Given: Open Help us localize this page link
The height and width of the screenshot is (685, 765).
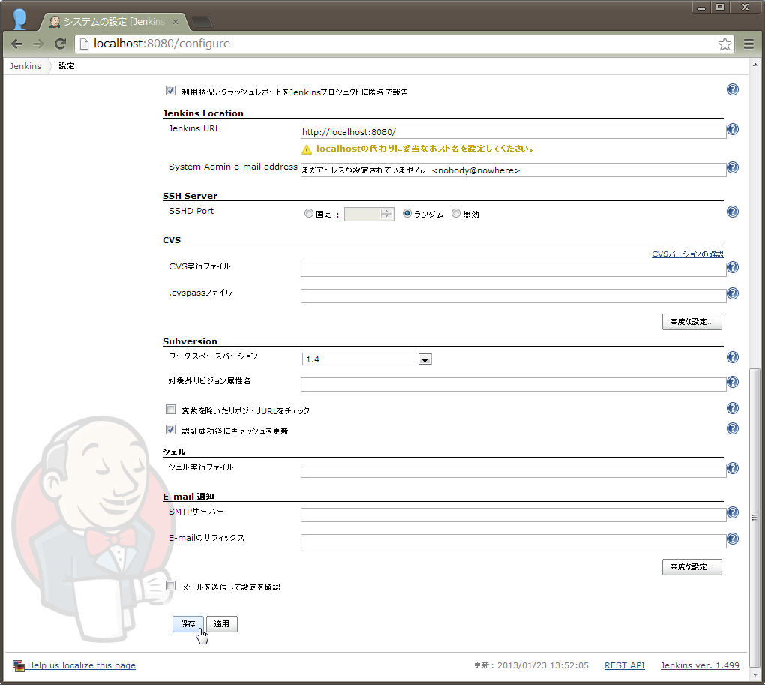Looking at the screenshot, I should coord(82,665).
